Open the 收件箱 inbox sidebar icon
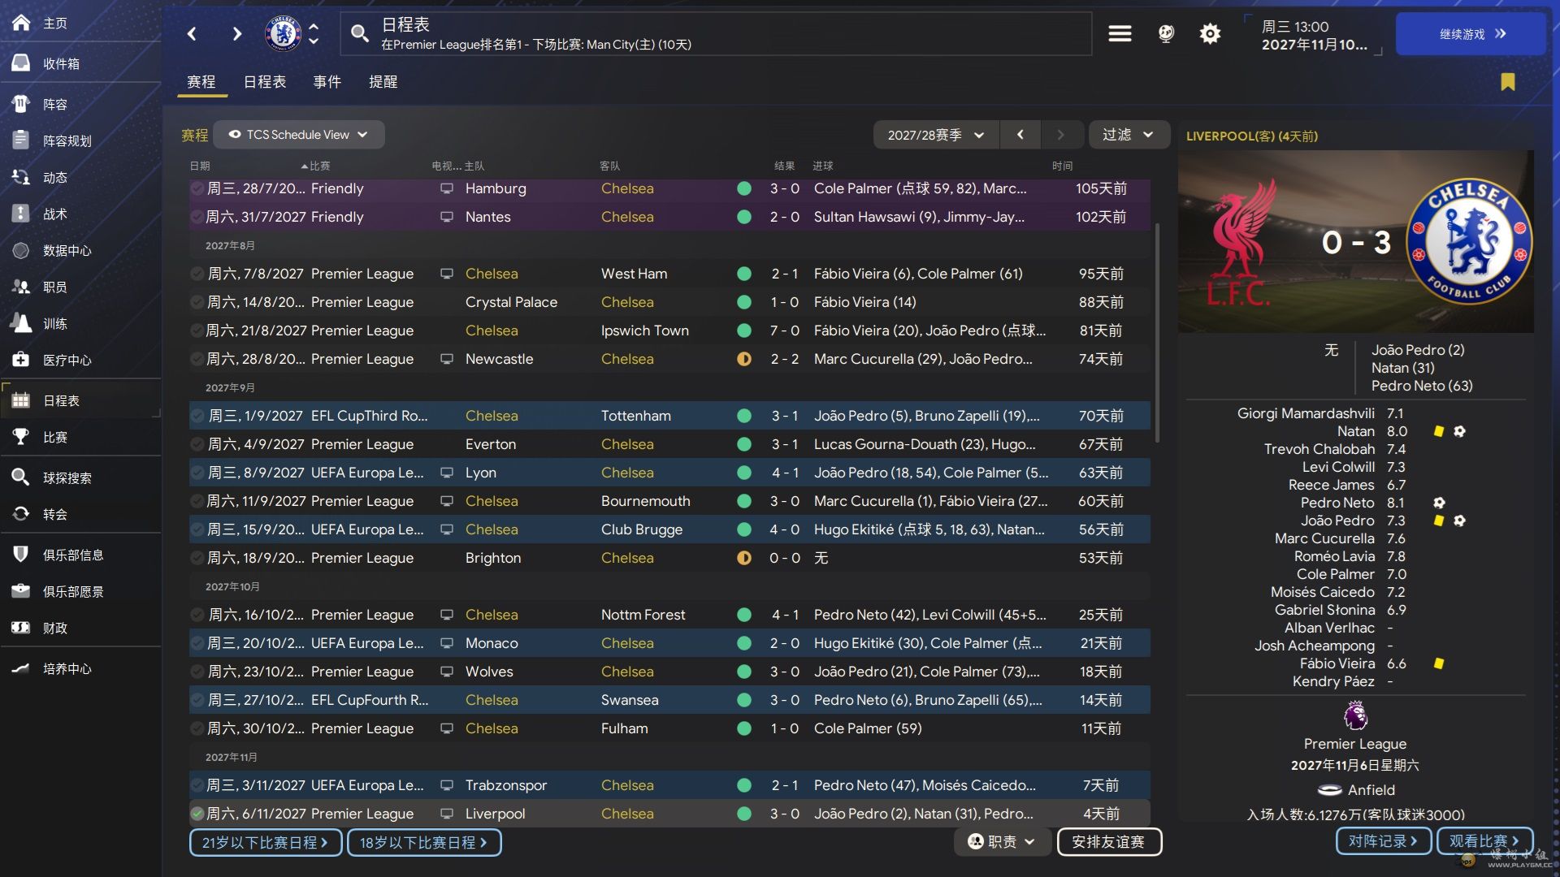Screen dimensions: 1560x877 [x=21, y=63]
